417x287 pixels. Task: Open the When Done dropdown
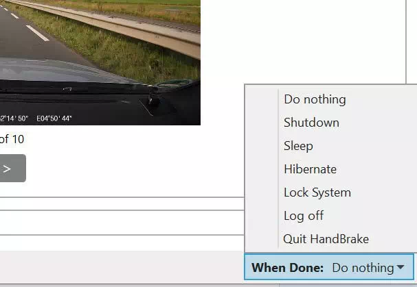pos(329,267)
